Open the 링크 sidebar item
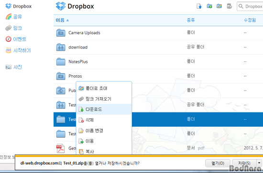Image resolution: width=263 pixels, height=173 pixels. (14, 28)
